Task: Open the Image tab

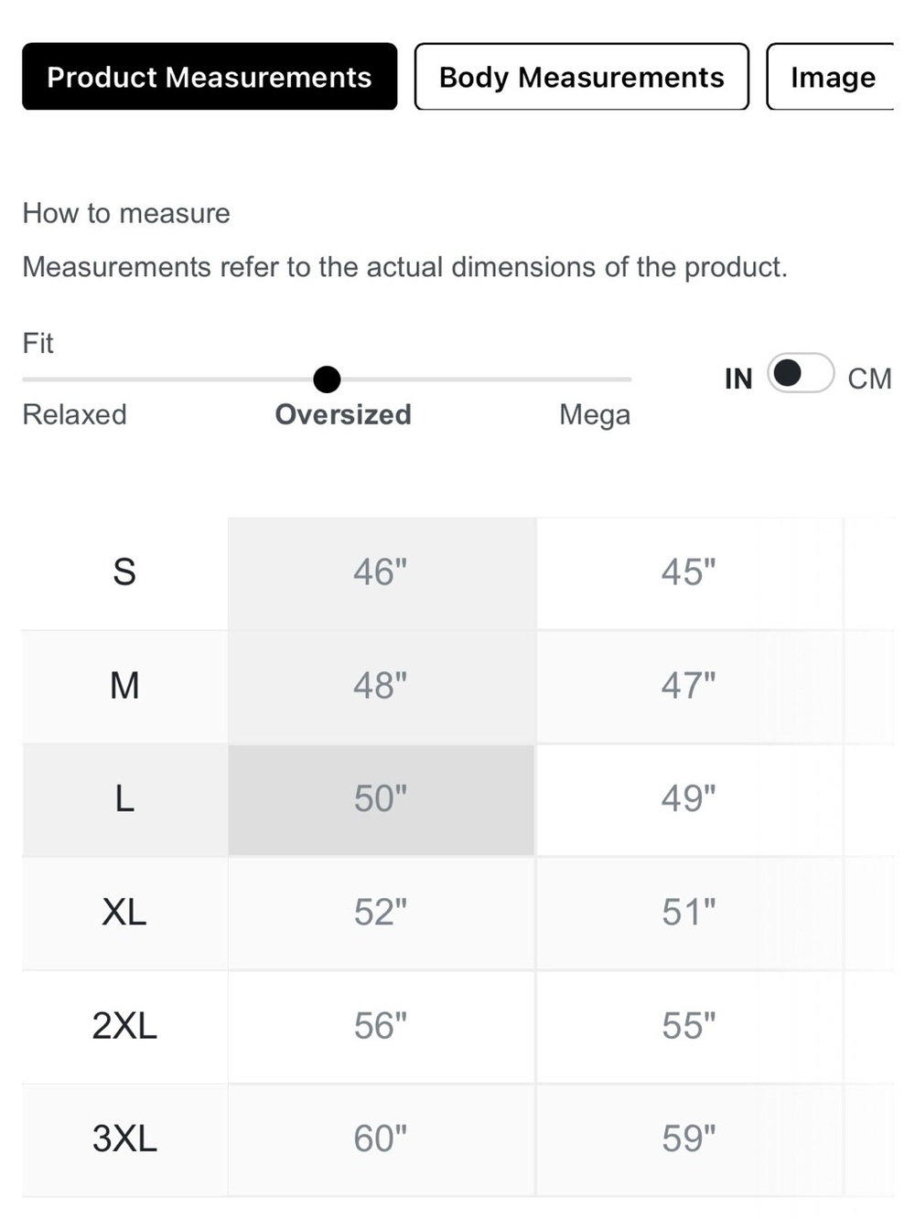Action: [831, 77]
